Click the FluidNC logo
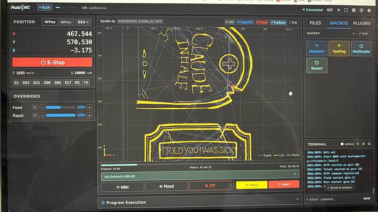The height and width of the screenshot is (212, 378). (x=20, y=8)
